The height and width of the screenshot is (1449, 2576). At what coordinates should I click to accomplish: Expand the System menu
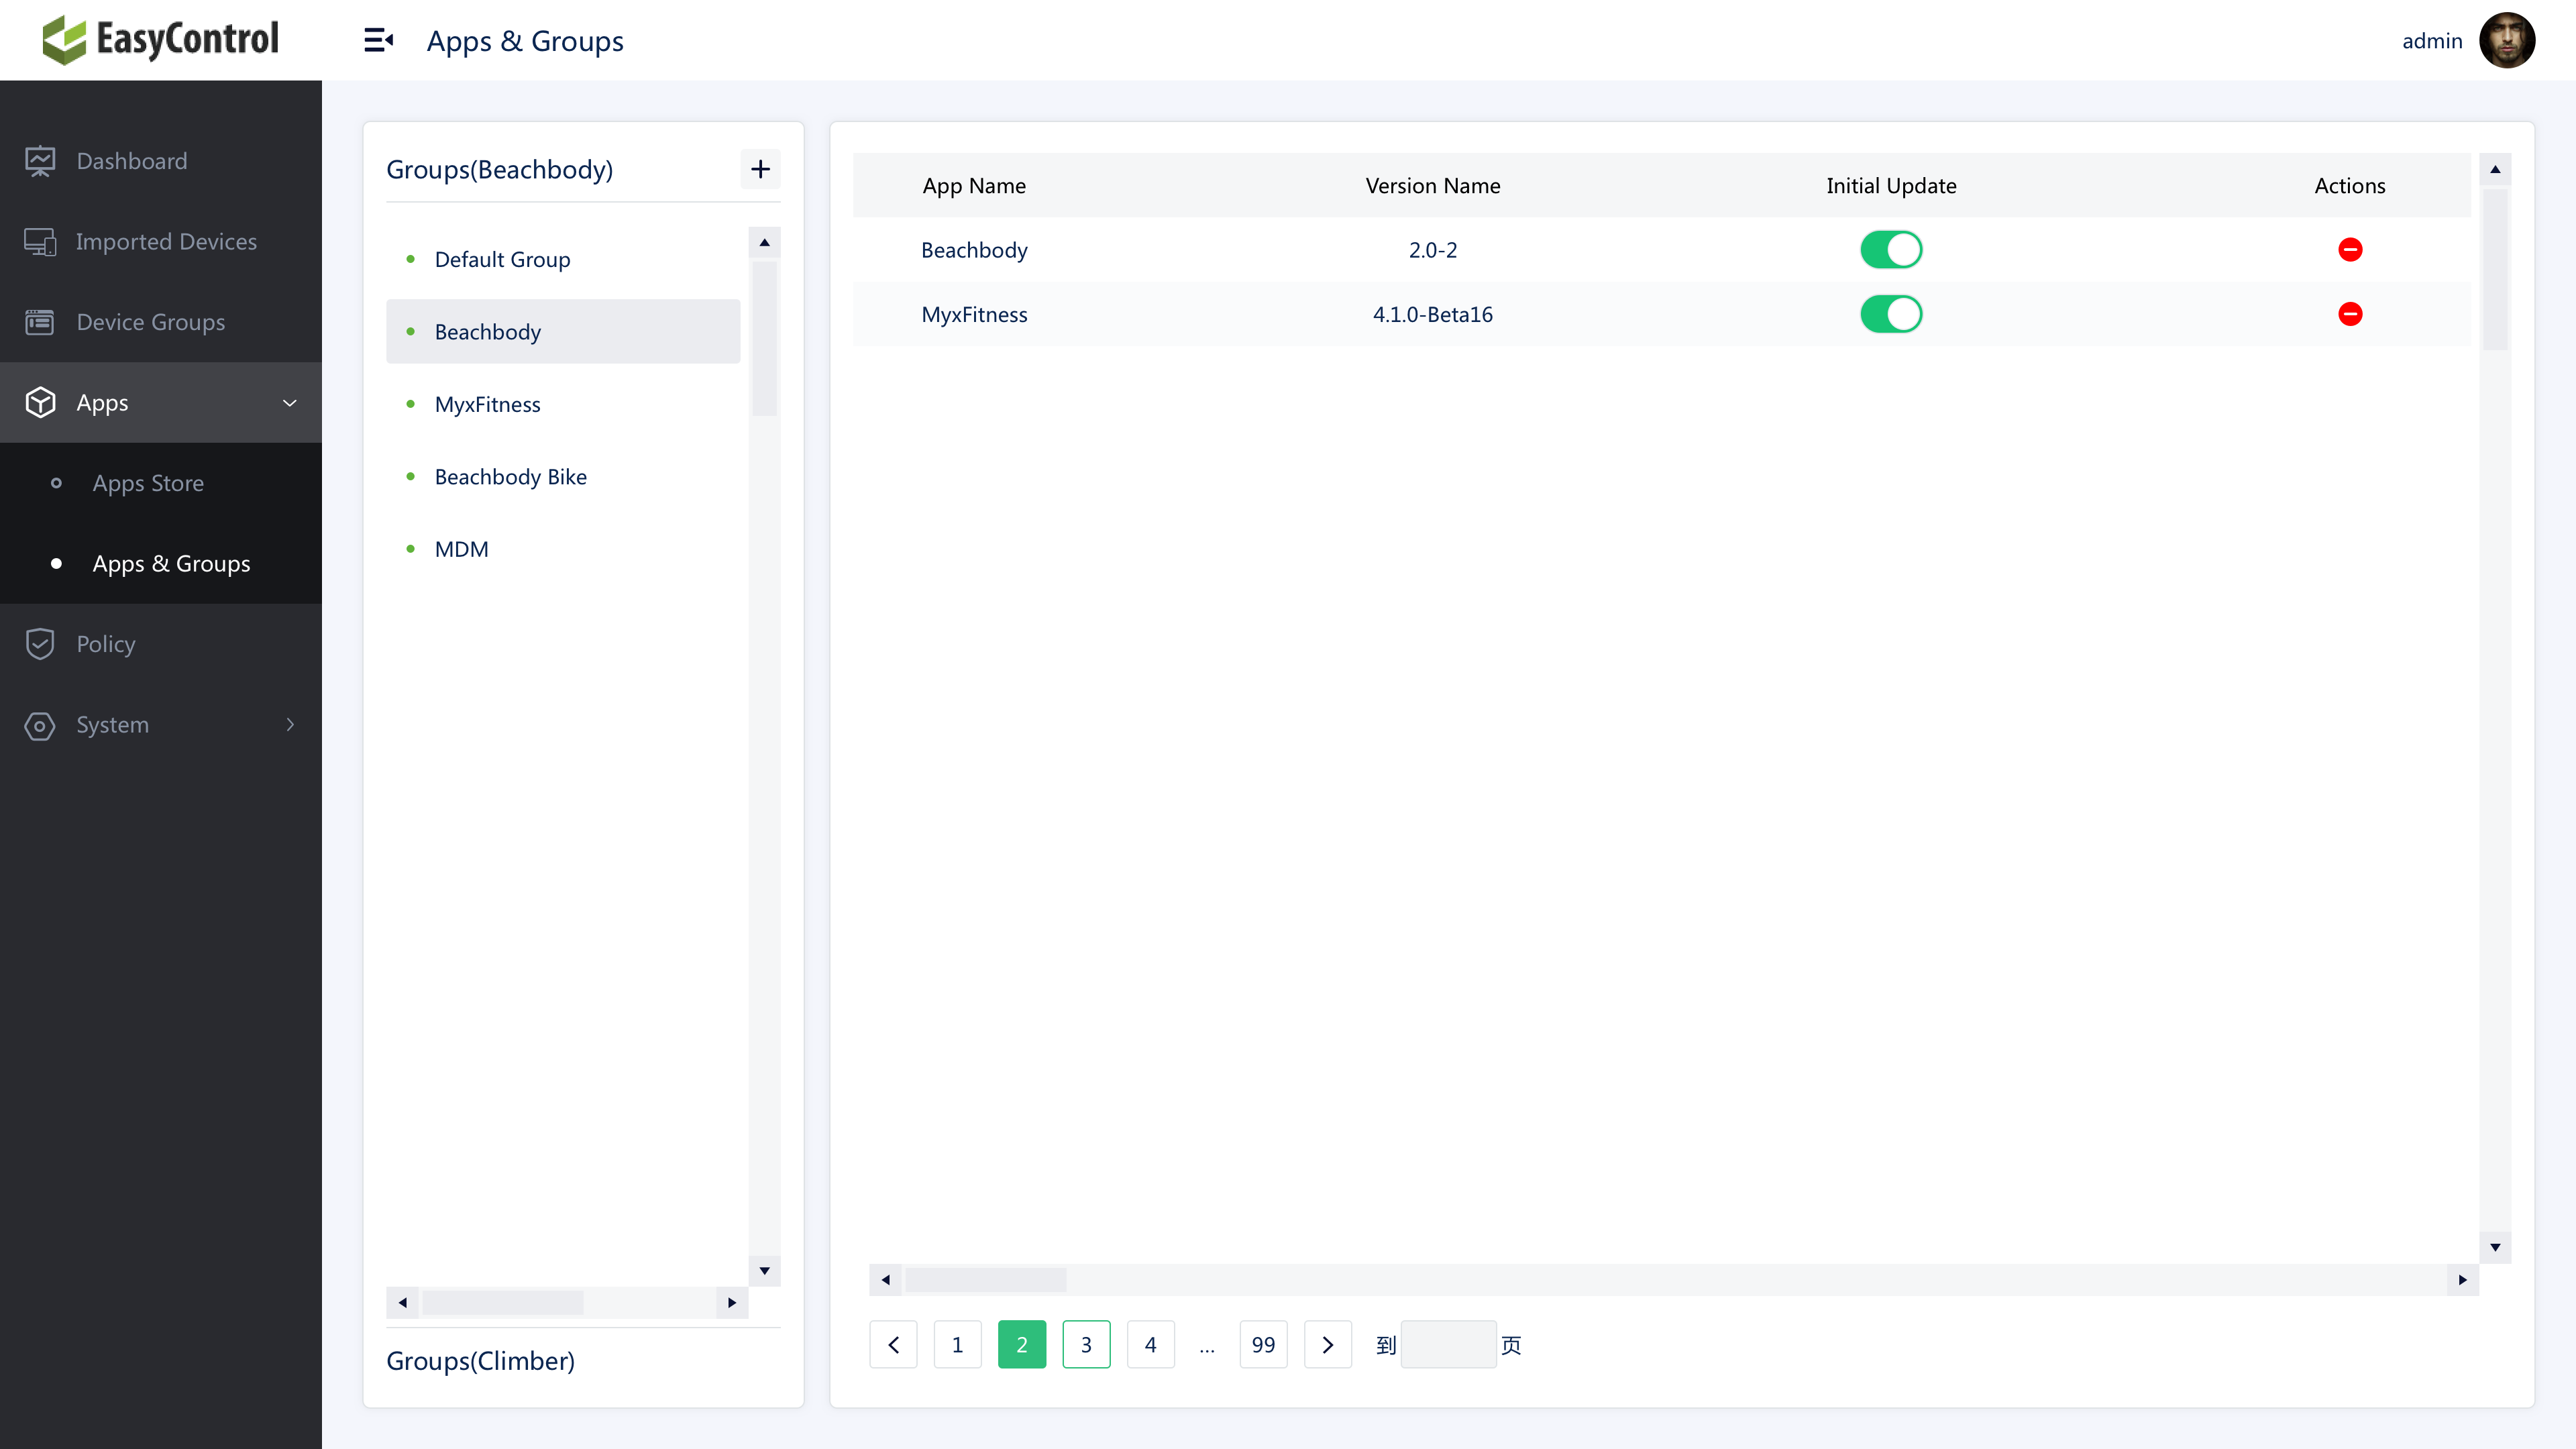(x=289, y=725)
